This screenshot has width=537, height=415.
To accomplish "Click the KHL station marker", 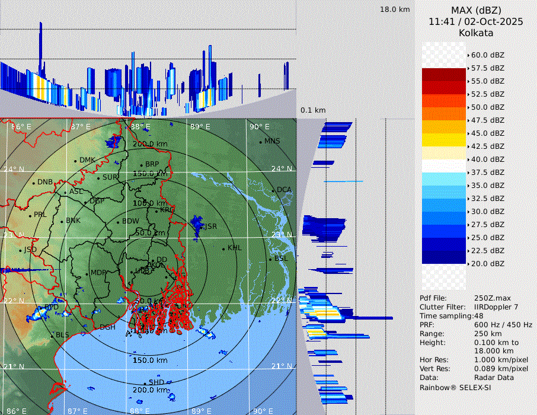I will point(223,248).
